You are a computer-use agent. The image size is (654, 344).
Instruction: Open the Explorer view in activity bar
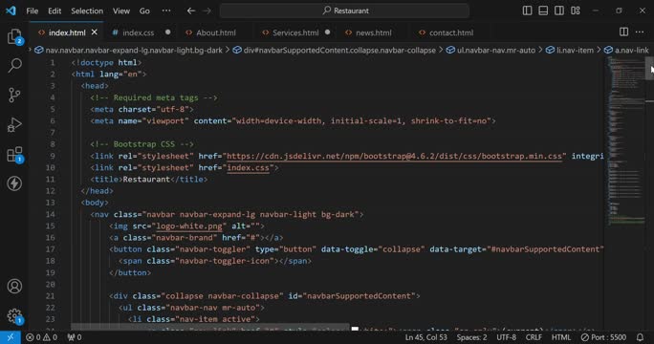pos(15,36)
